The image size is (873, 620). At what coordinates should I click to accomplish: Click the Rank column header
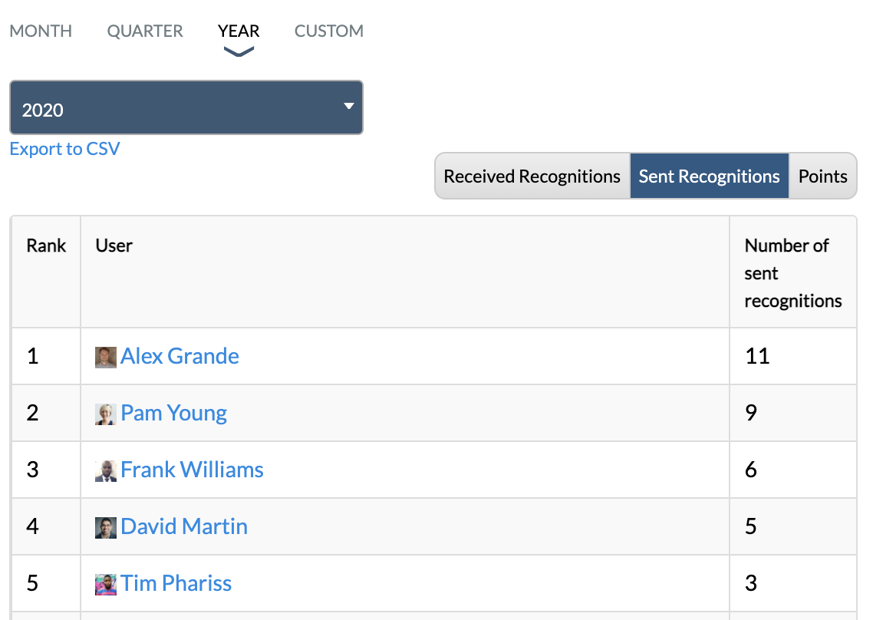pyautogui.click(x=46, y=246)
